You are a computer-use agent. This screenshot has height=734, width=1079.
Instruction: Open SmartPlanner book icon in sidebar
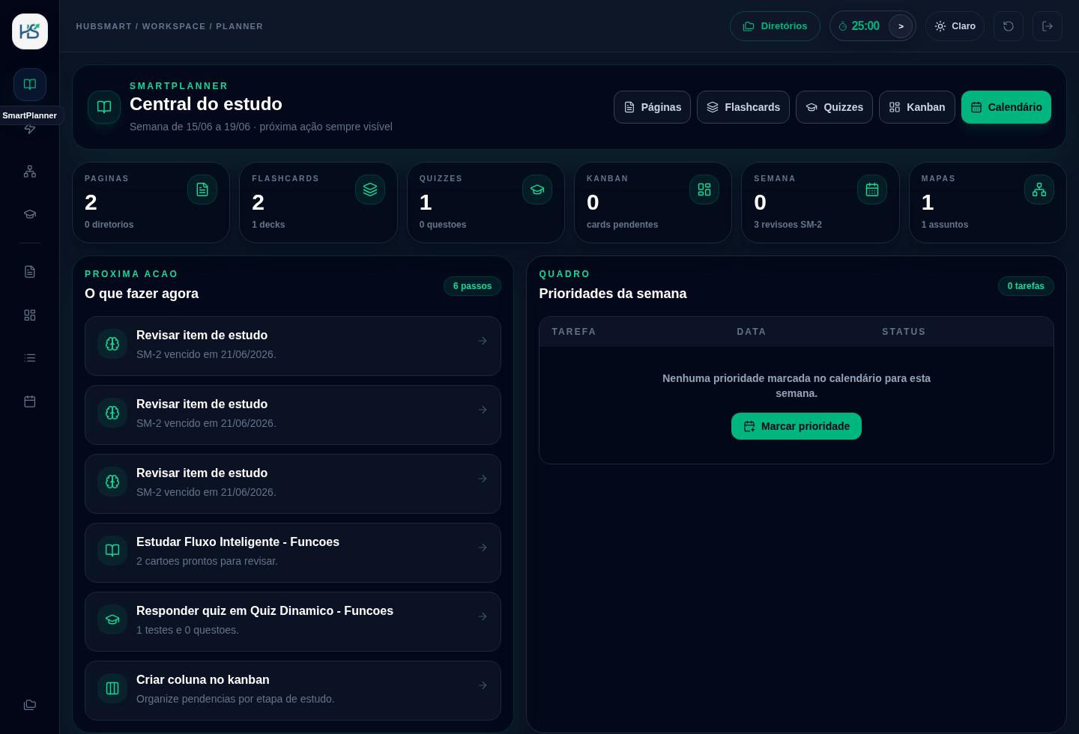pos(30,85)
